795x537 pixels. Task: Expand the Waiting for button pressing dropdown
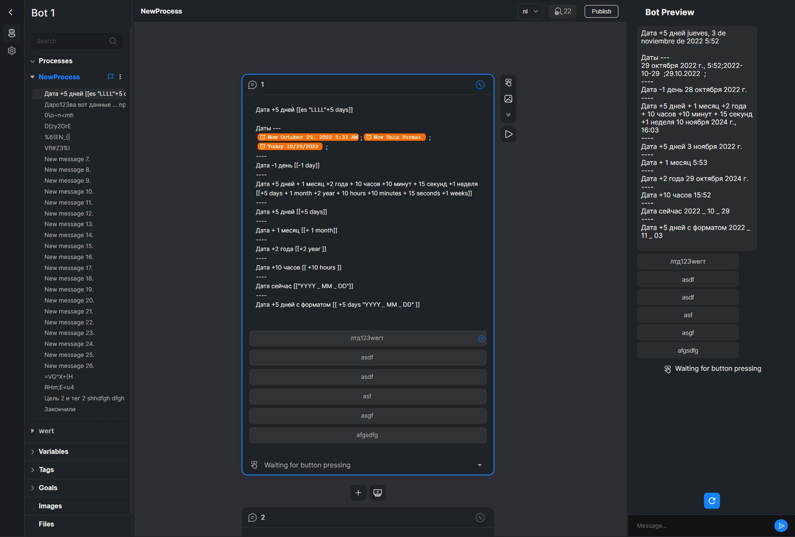(x=479, y=465)
